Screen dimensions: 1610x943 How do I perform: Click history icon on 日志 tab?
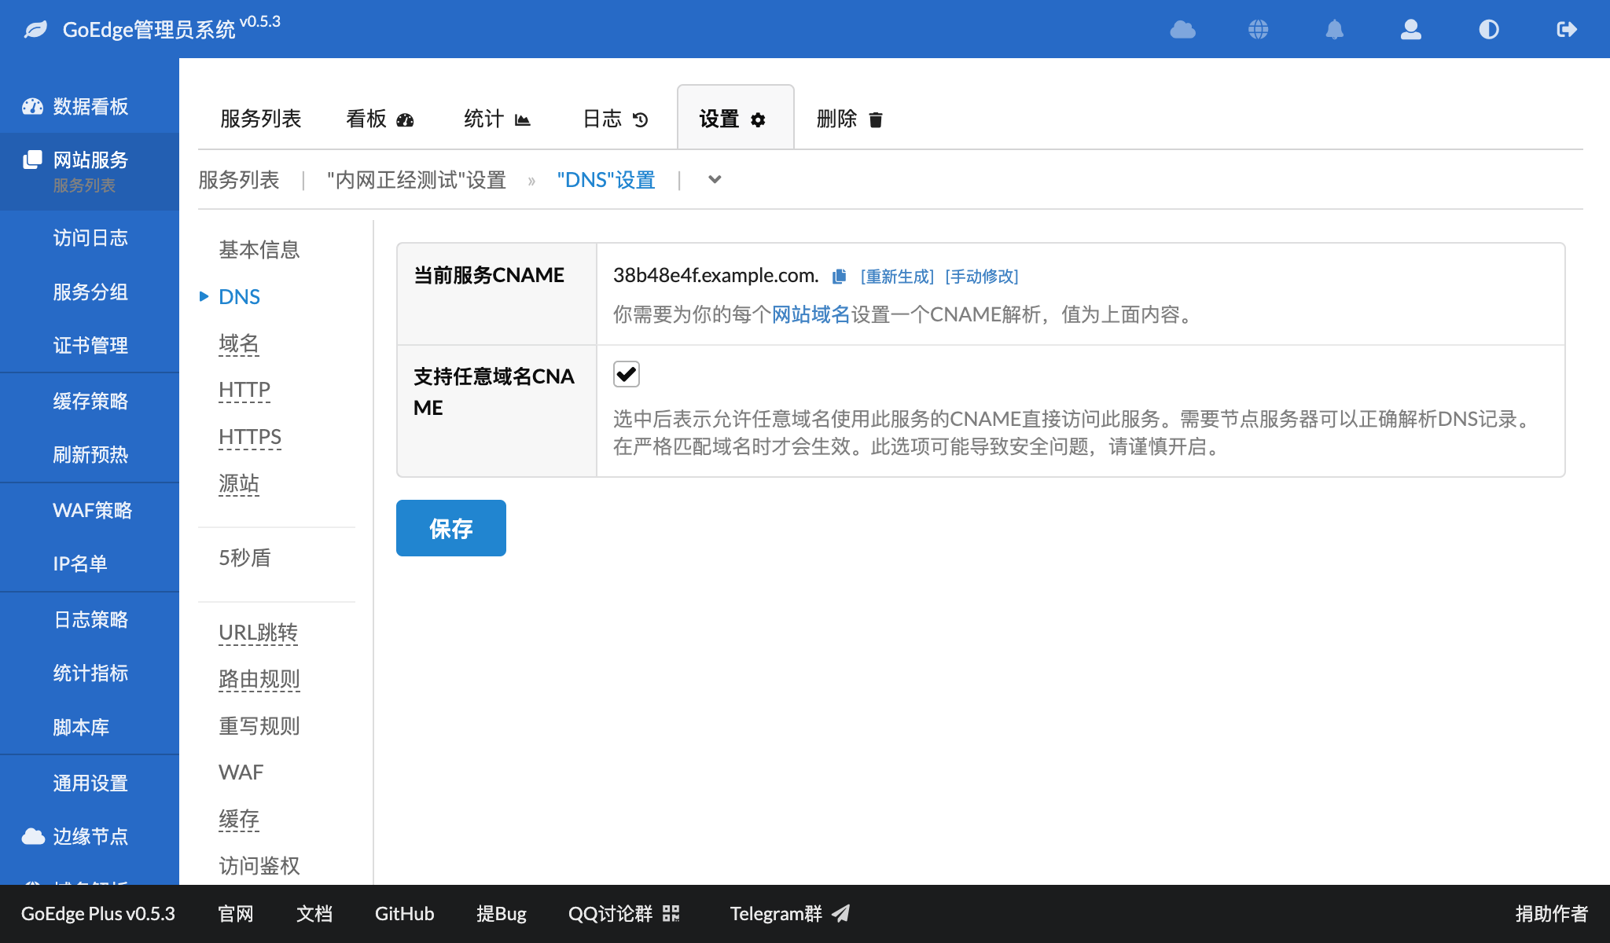point(641,119)
